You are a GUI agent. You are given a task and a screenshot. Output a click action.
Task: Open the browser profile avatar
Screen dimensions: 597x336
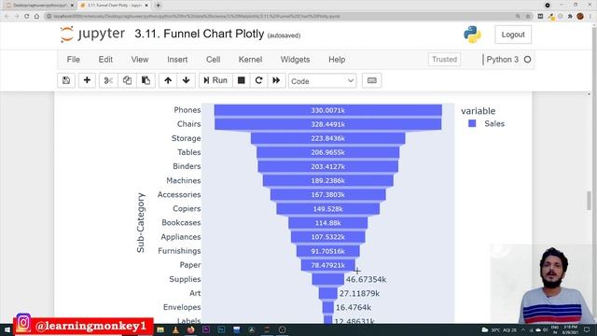[x=580, y=17]
